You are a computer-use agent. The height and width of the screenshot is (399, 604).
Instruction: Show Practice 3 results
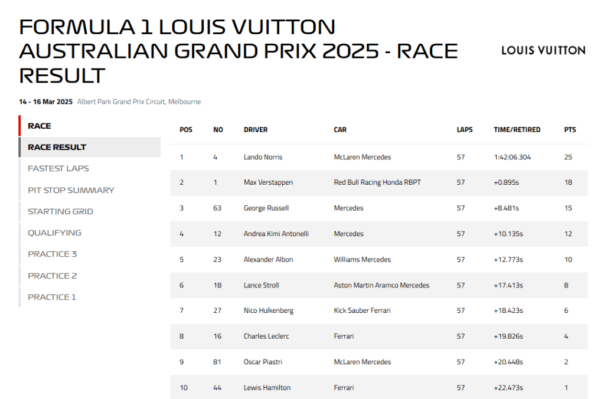(x=53, y=254)
